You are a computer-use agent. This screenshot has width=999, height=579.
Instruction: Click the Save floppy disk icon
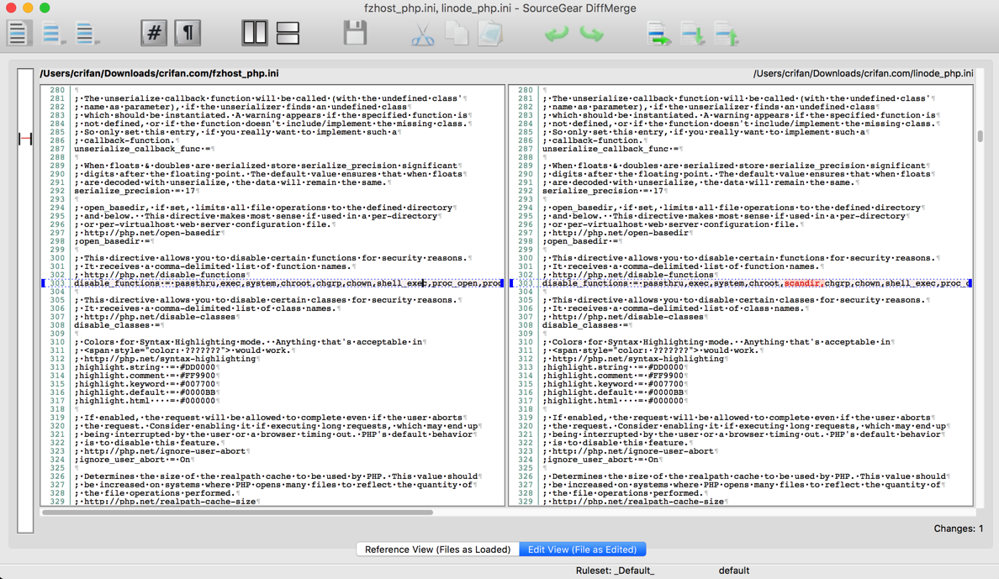pos(355,33)
